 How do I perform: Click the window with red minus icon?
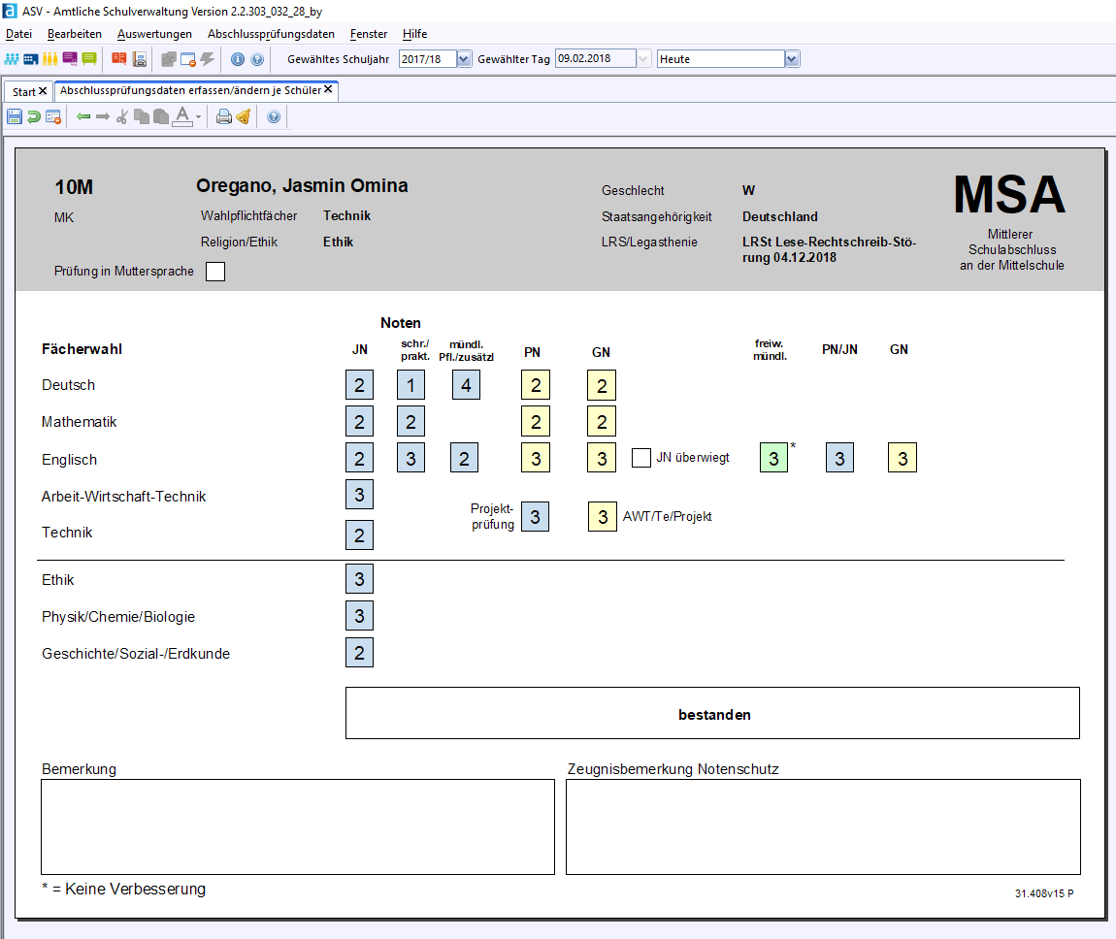click(x=188, y=59)
